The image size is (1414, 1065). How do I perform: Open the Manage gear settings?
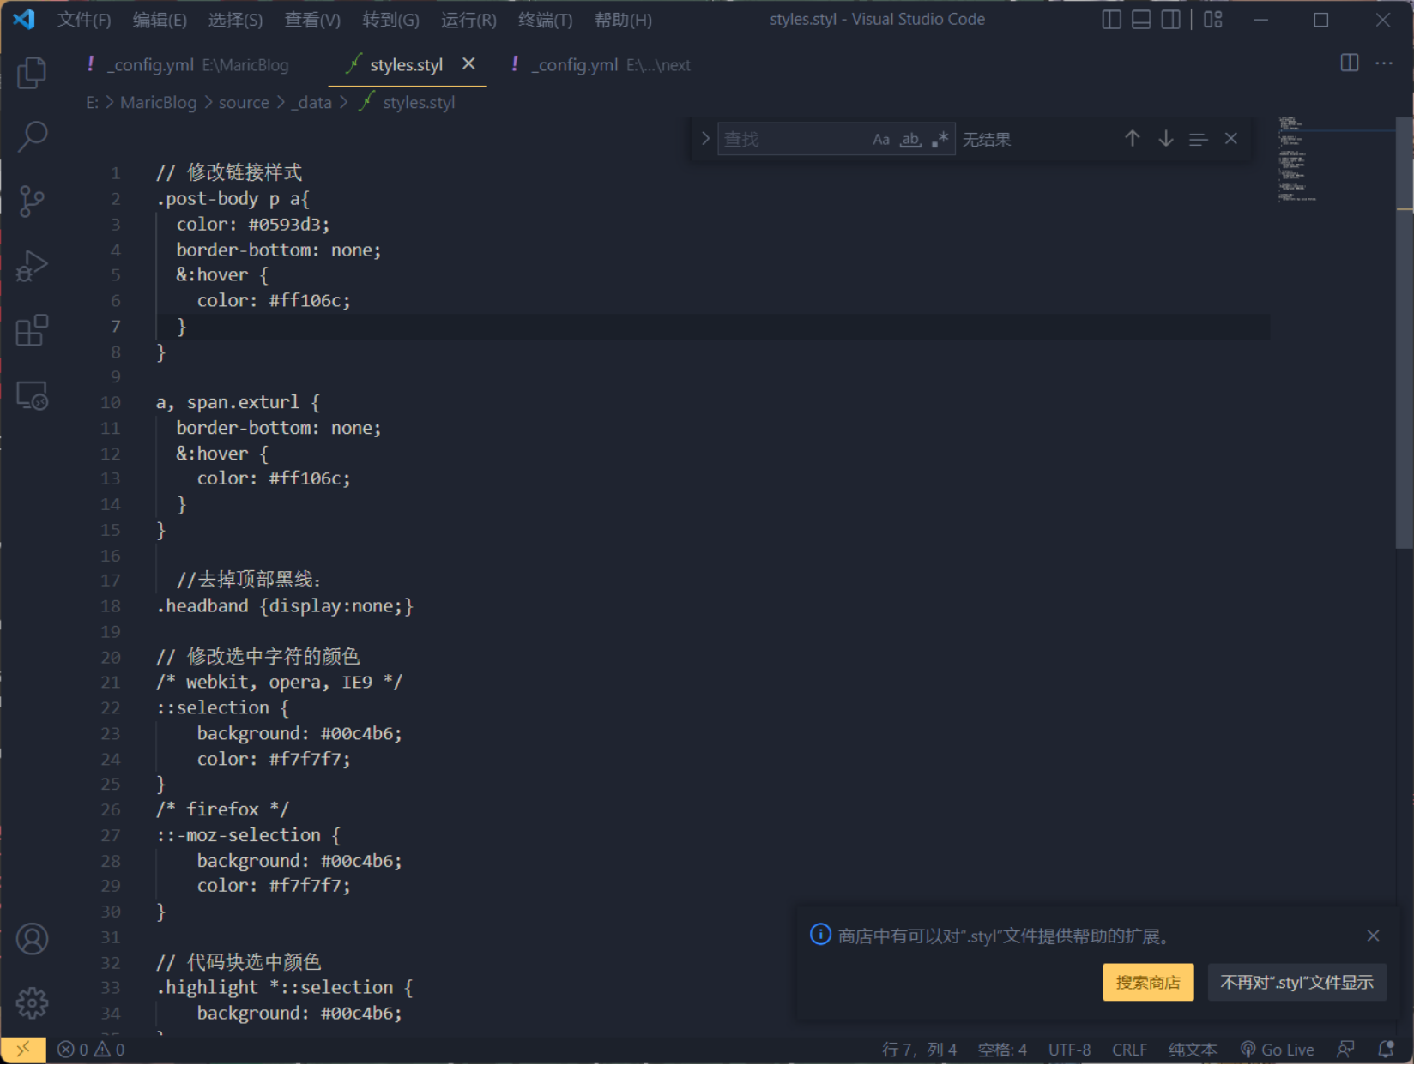32,1002
